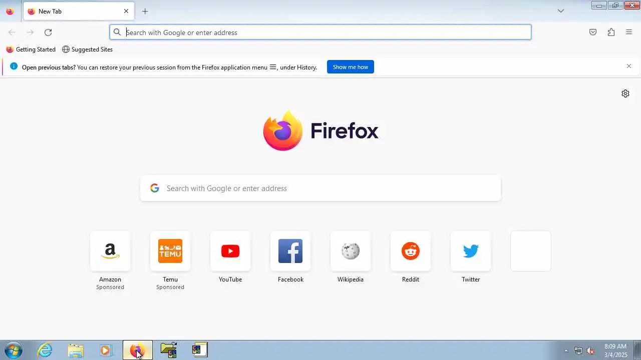Viewport: 641px width, 360px height.
Task: Open the Firefox View pinned icon
Action: [10, 11]
